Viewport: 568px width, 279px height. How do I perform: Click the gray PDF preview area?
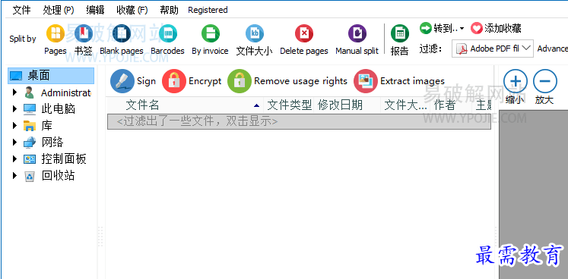[x=533, y=194]
